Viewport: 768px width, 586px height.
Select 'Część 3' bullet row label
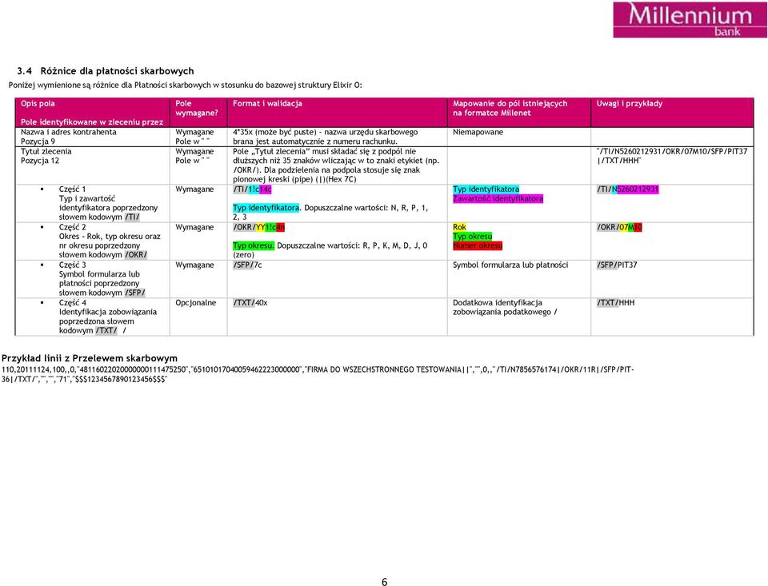tap(73, 265)
